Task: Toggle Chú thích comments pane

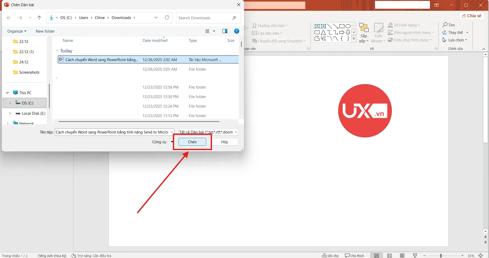Action: [354, 255]
